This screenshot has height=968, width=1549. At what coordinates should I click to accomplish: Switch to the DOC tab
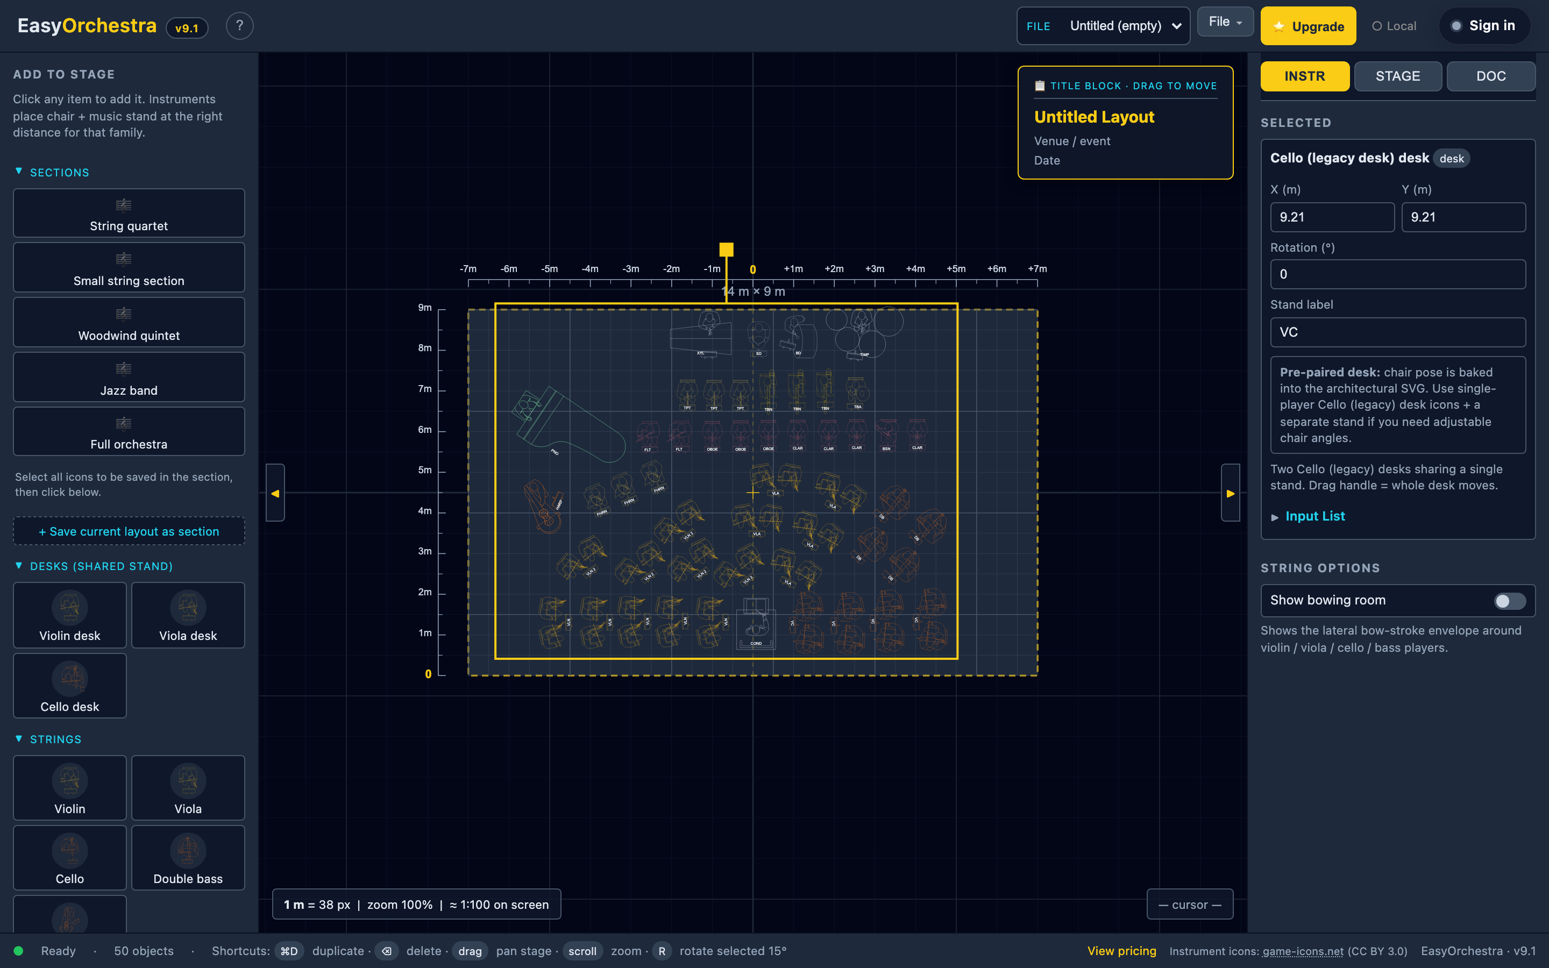1491,76
